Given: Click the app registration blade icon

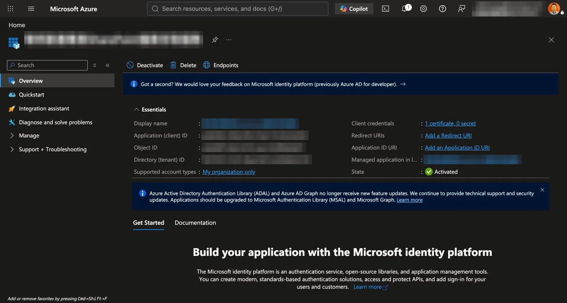Looking at the screenshot, I should 14,43.
